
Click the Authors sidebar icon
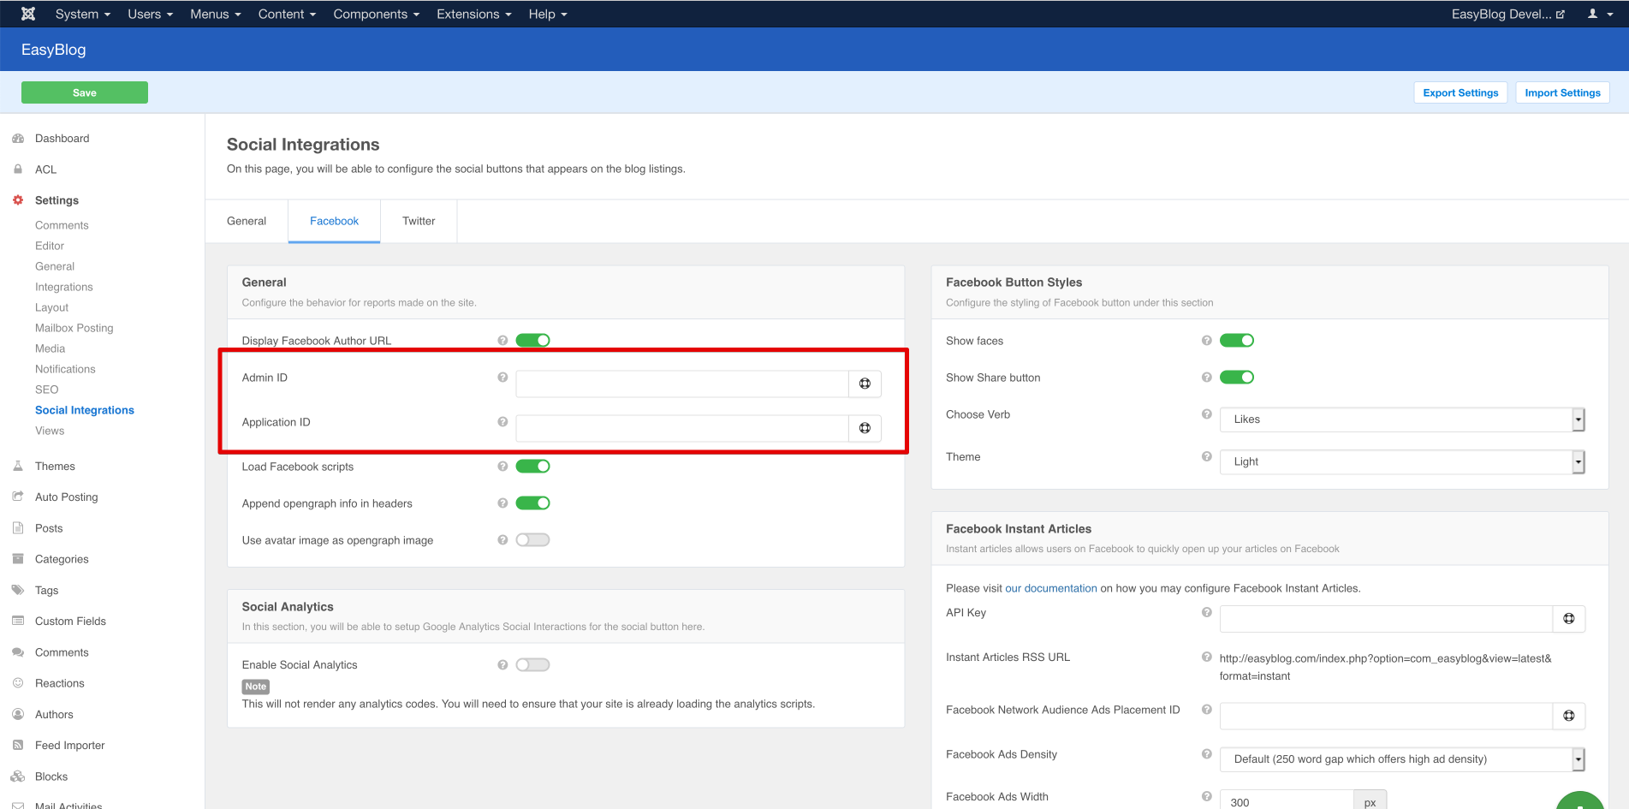pyautogui.click(x=18, y=714)
